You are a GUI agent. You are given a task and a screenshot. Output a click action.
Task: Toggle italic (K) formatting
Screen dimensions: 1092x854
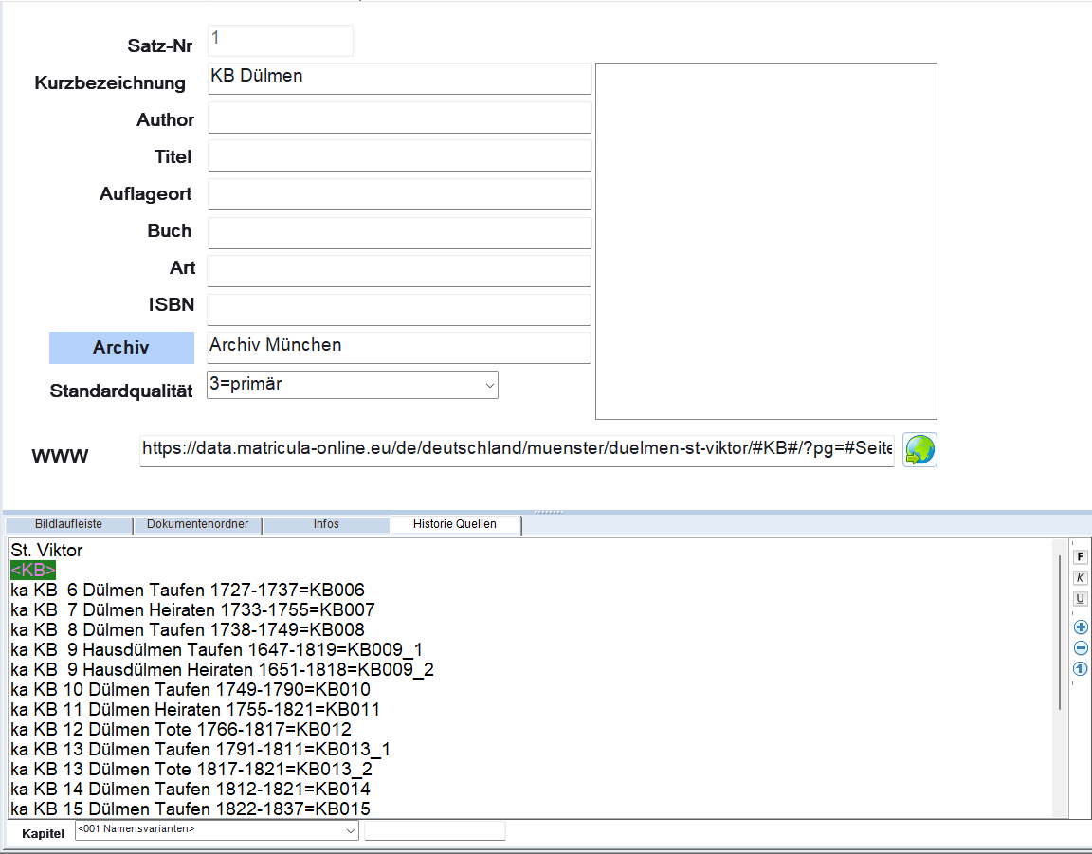point(1081,577)
